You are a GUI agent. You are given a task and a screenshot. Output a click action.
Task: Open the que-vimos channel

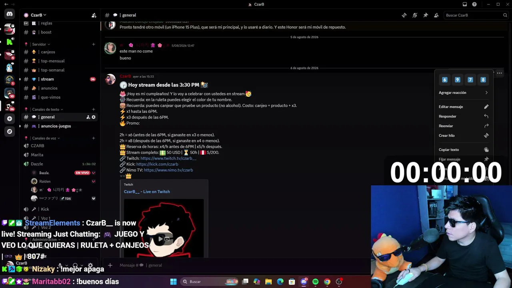(60, 97)
